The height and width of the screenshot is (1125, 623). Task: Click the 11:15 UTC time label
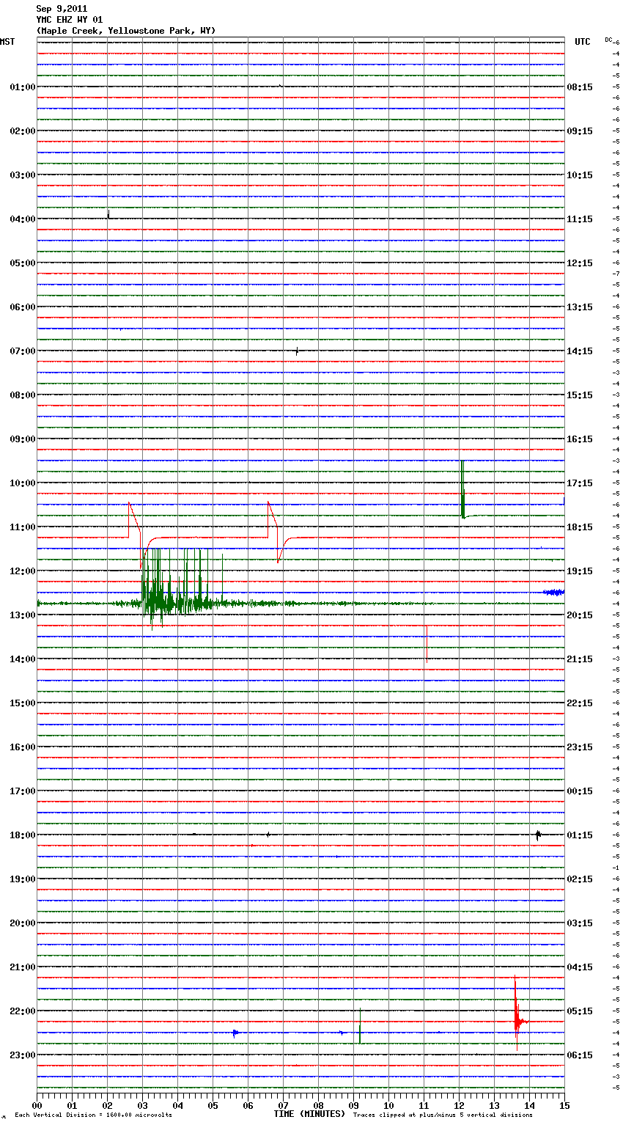tap(580, 219)
